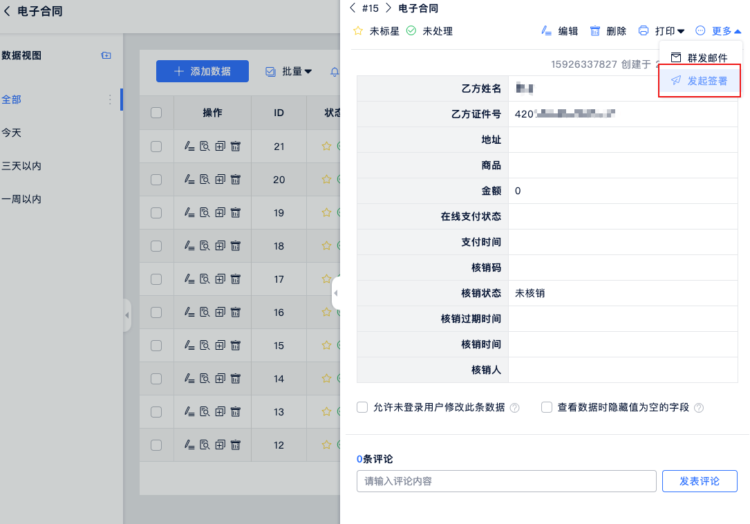Click the green check icon beside 未处理
The height and width of the screenshot is (524, 750).
click(411, 31)
